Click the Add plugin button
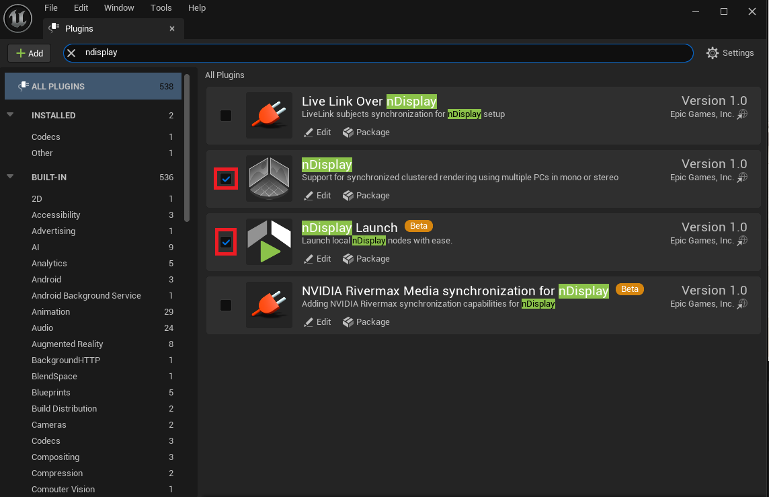The height and width of the screenshot is (497, 769). (x=30, y=53)
